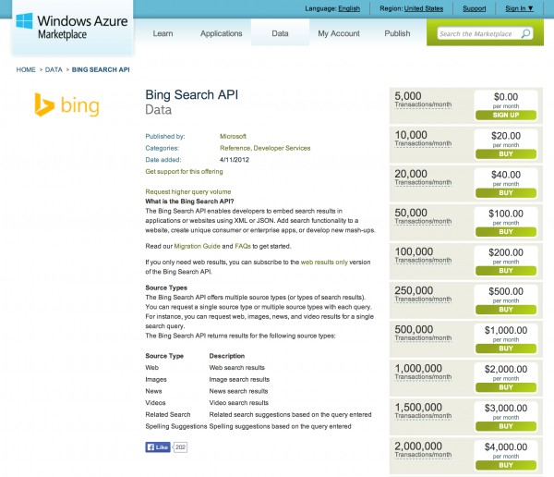Click the 1,500,000 Transactions/month label
This screenshot has width=554, height=477.
click(423, 410)
